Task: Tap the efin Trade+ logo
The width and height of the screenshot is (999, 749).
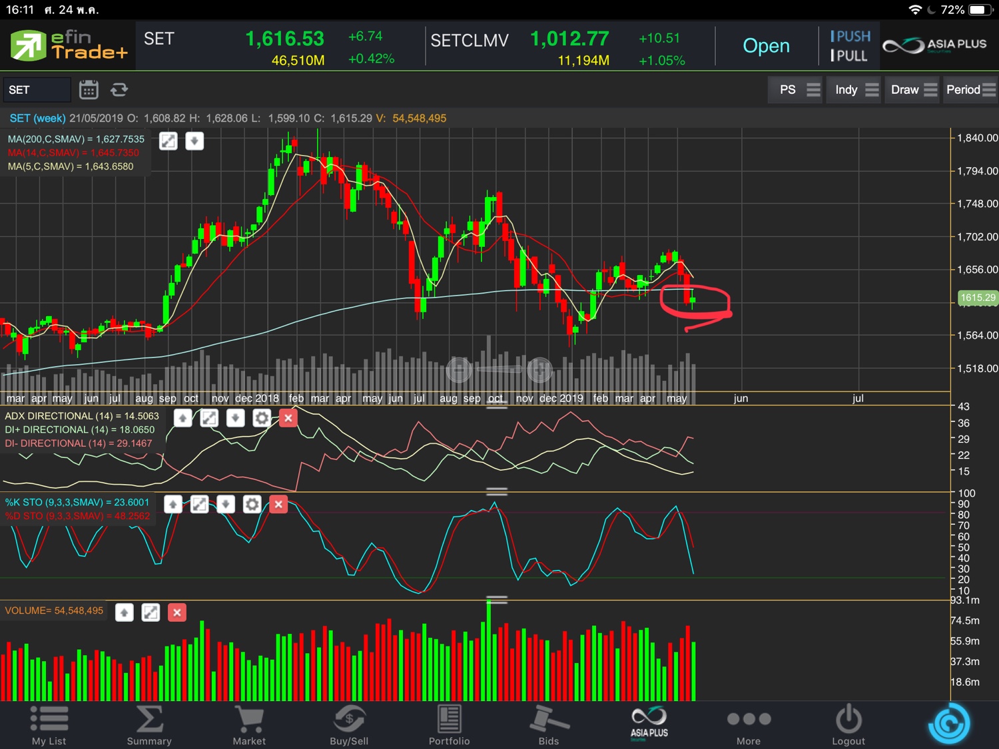Action: tap(69, 45)
